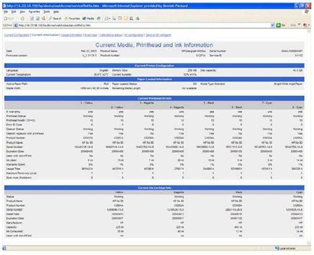Click the Links toolbar label

tap(293, 25)
